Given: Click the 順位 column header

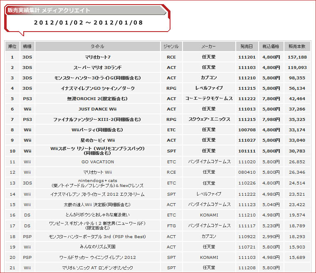Looking at the screenshot, I should tap(12, 47).
